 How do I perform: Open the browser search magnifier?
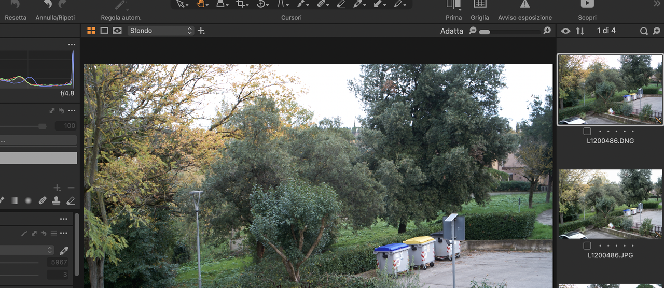(644, 31)
